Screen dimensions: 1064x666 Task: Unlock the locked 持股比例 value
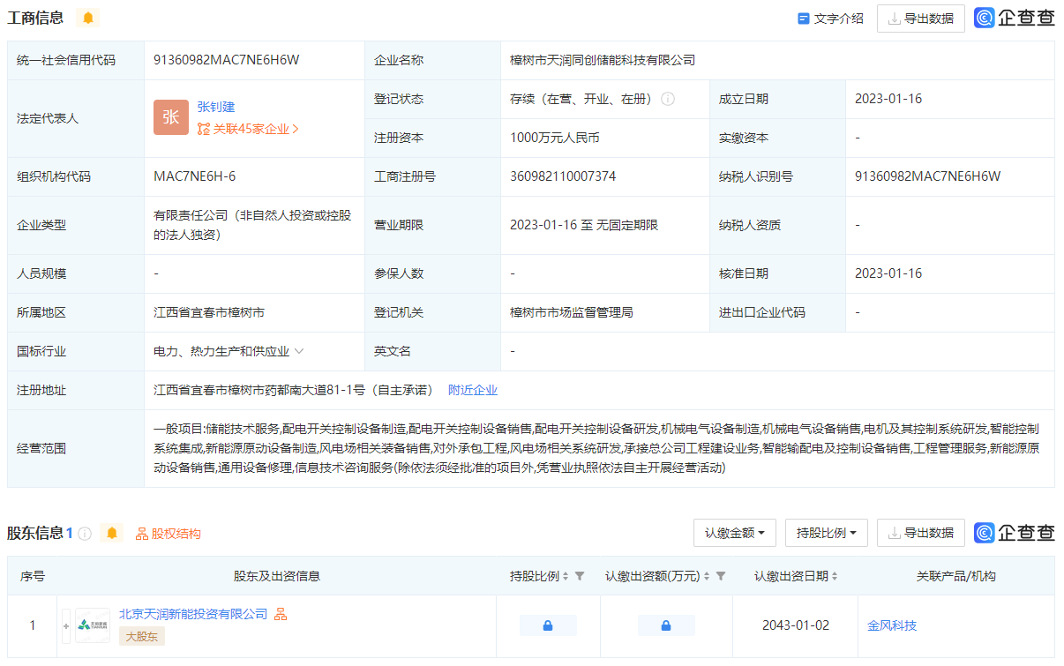pos(548,625)
